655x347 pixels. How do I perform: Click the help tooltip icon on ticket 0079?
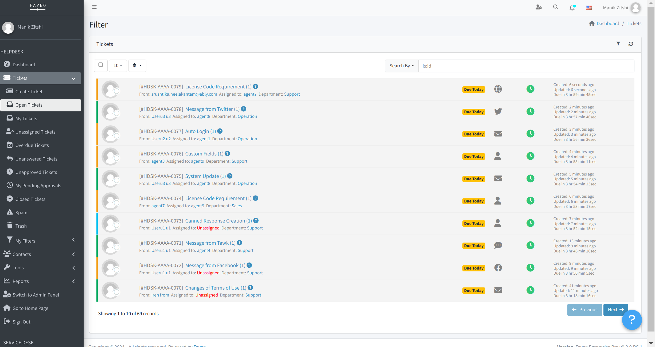click(x=255, y=87)
